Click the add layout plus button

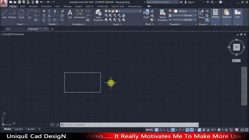[x=39, y=129]
